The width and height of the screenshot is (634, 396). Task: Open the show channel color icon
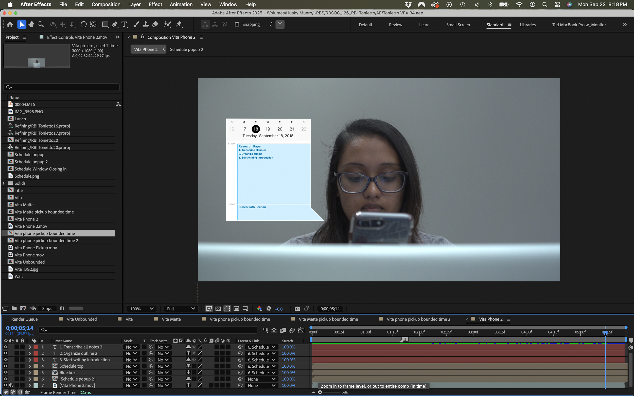tap(259, 309)
